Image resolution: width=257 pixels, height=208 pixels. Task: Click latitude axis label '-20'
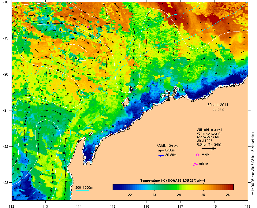tap(6, 74)
